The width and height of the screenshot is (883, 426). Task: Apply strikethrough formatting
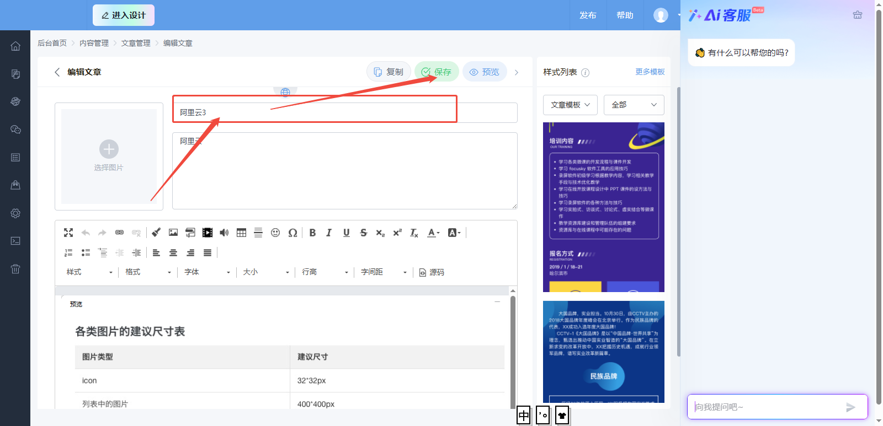pos(363,233)
